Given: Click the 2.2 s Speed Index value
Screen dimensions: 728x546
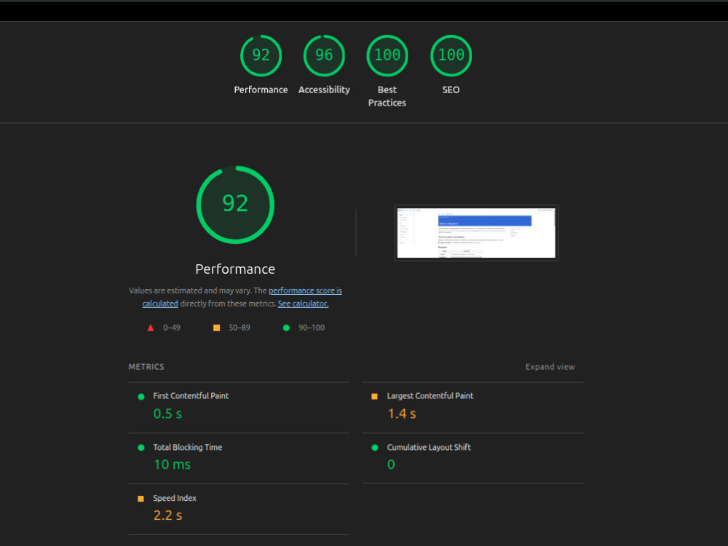Looking at the screenshot, I should coord(167,515).
